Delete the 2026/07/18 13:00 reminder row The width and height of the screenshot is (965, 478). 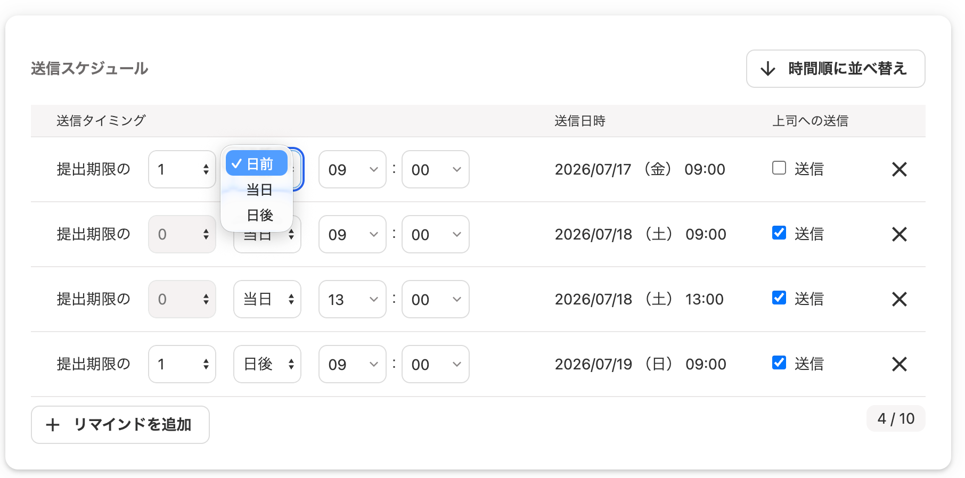(899, 299)
